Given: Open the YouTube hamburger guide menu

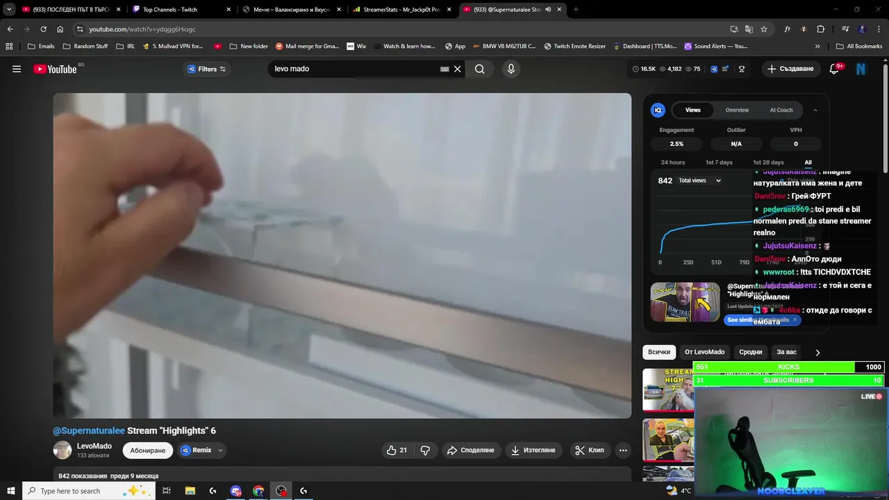Looking at the screenshot, I should tap(17, 69).
